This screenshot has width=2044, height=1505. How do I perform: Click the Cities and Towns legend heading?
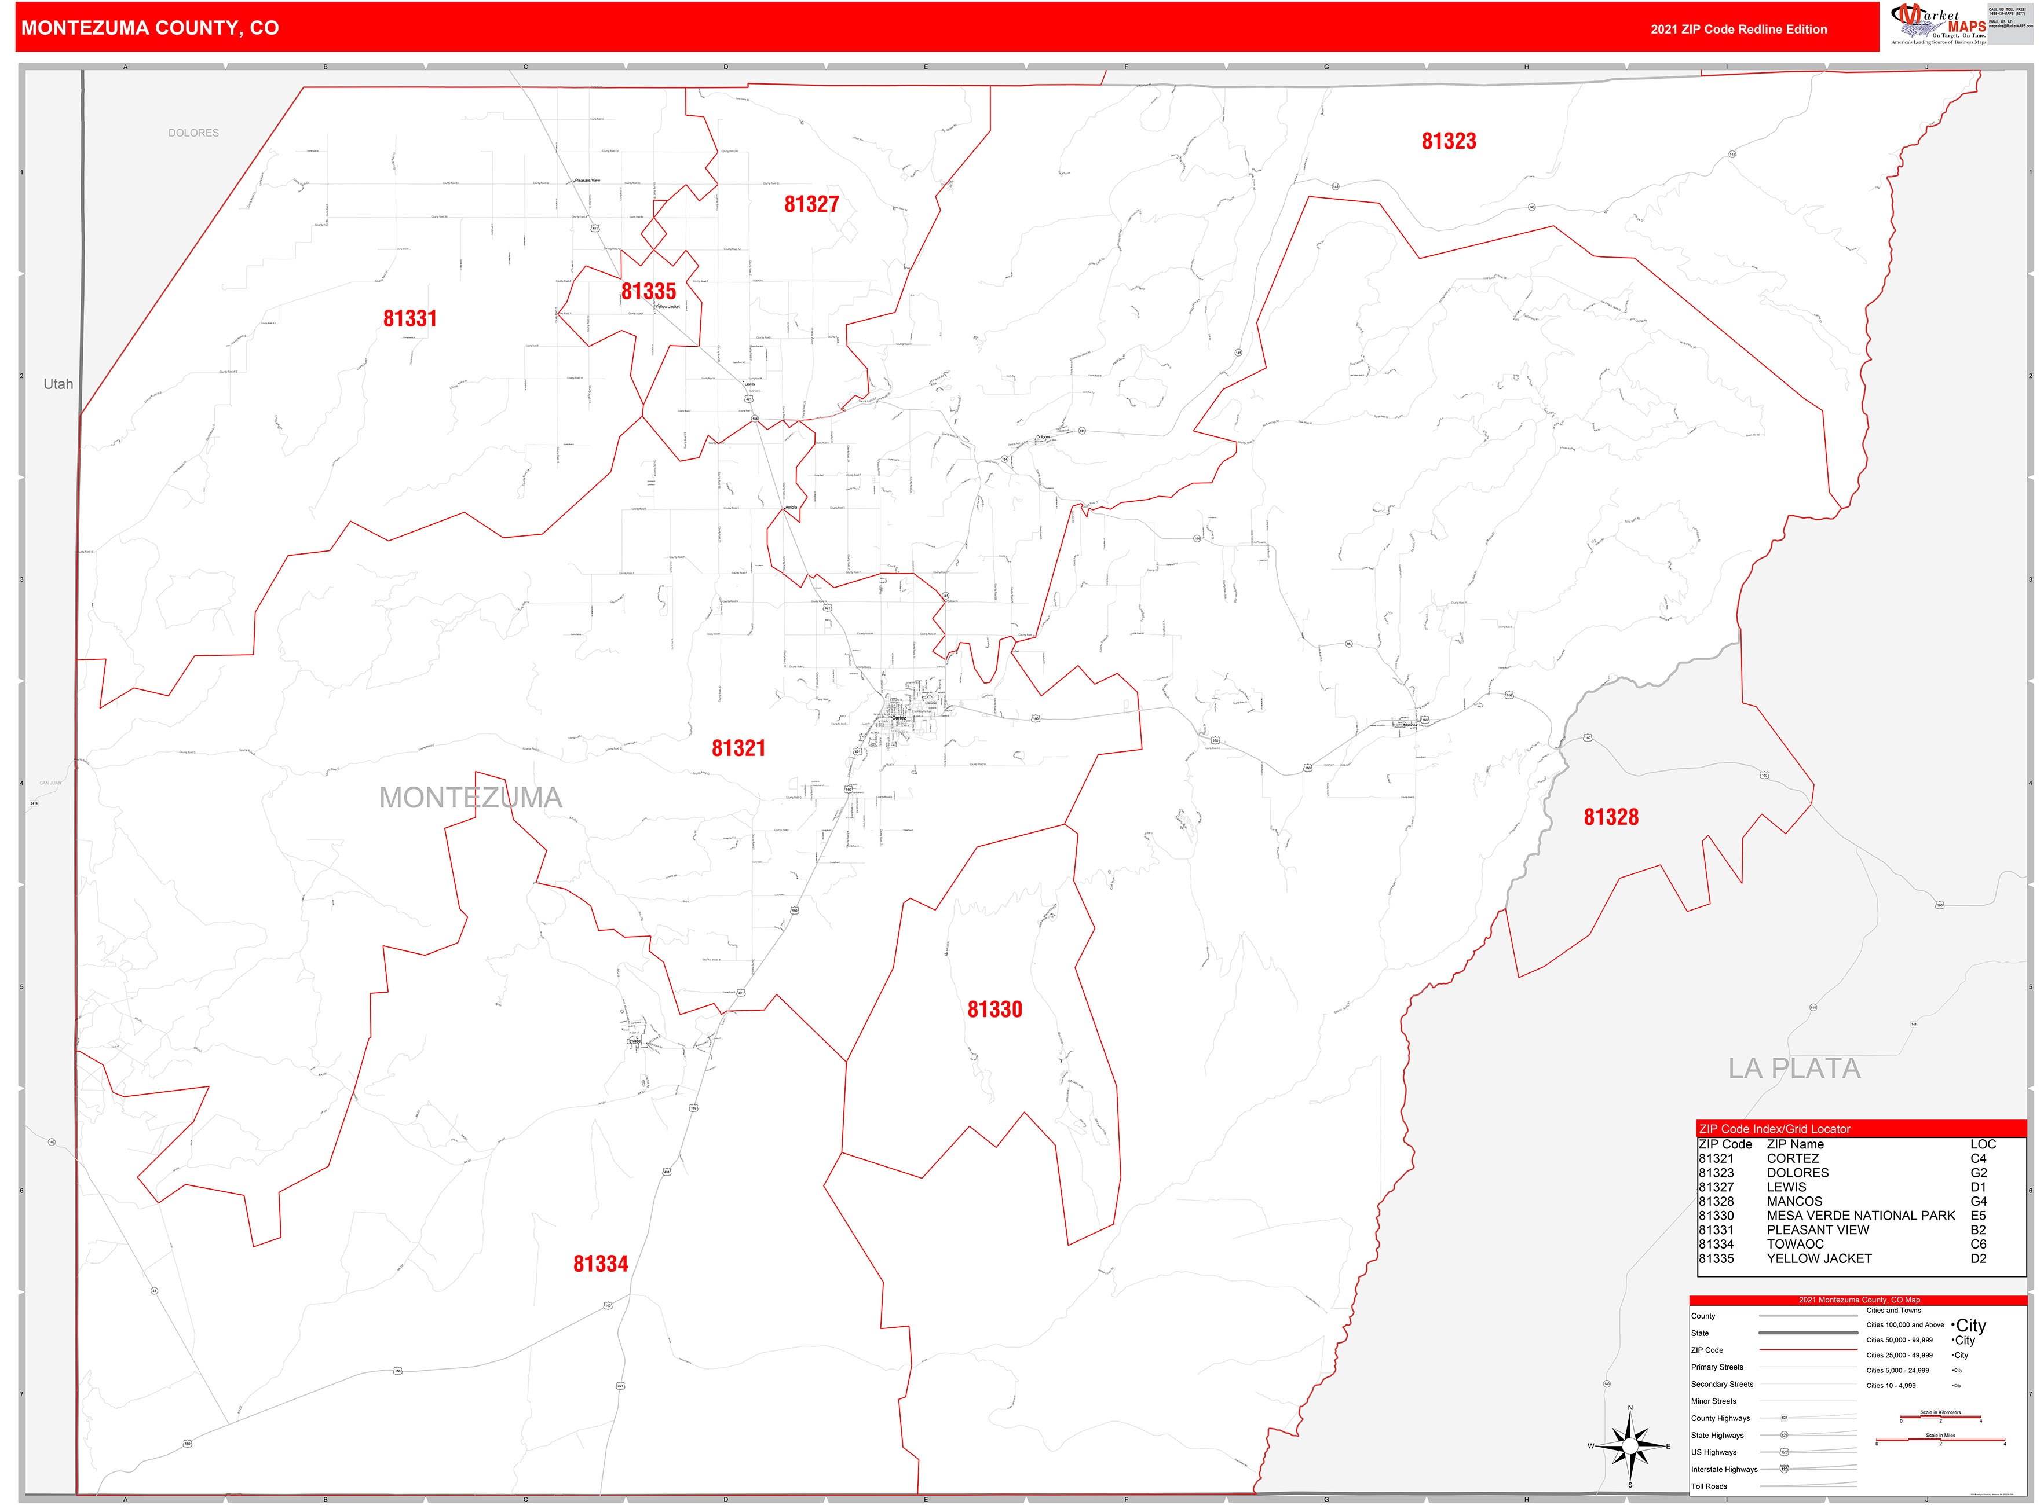pyautogui.click(x=1895, y=1310)
